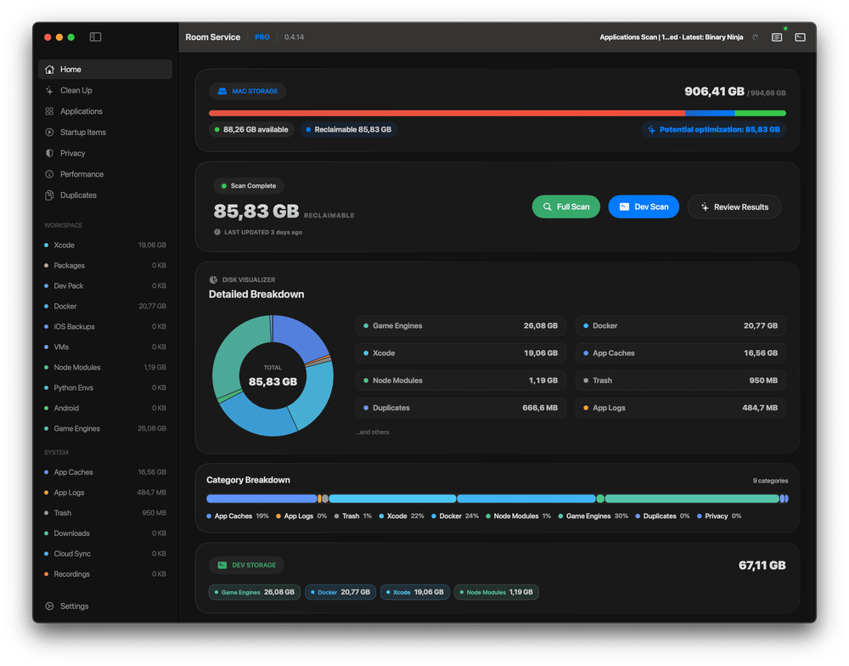Run the Dev Scan
849x666 pixels.
point(644,206)
